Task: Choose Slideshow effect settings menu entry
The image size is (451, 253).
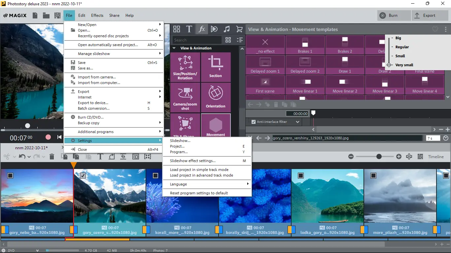Action: tap(192, 161)
